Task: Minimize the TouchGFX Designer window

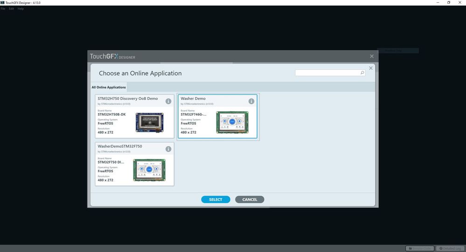Action: [438, 2]
